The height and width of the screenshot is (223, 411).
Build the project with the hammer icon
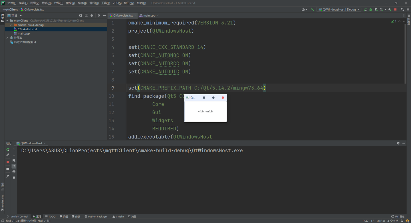click(x=313, y=9)
